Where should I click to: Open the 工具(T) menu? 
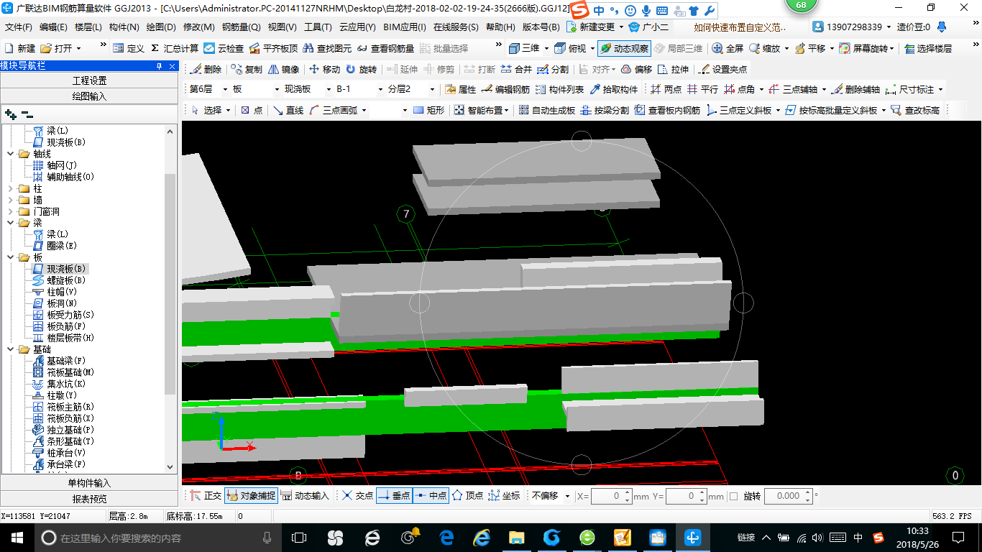click(318, 27)
